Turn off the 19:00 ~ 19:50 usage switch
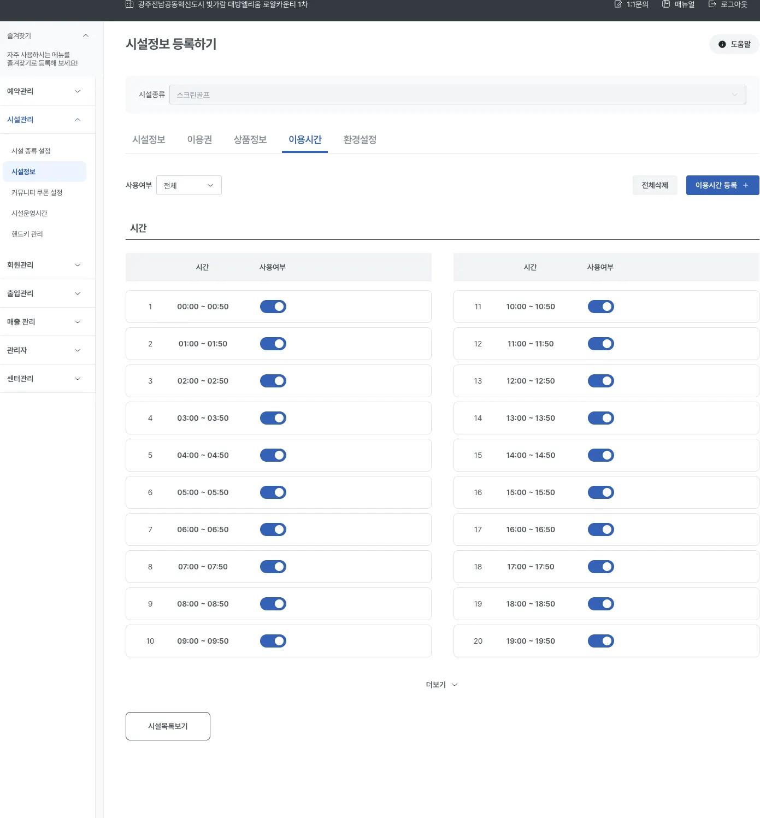Image resolution: width=760 pixels, height=818 pixels. click(600, 641)
